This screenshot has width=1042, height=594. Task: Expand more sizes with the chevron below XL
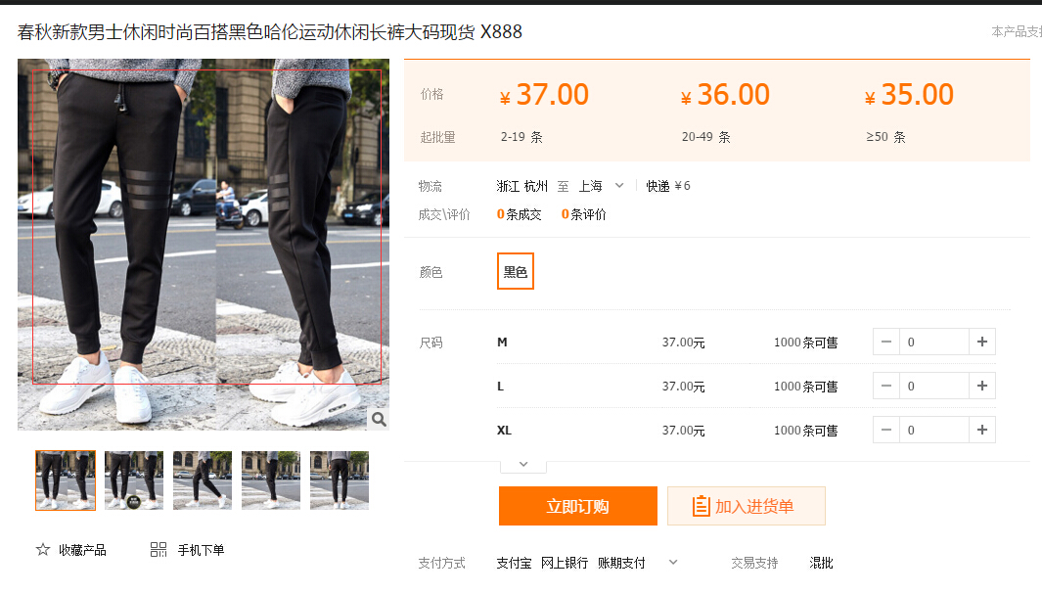pyautogui.click(x=523, y=465)
